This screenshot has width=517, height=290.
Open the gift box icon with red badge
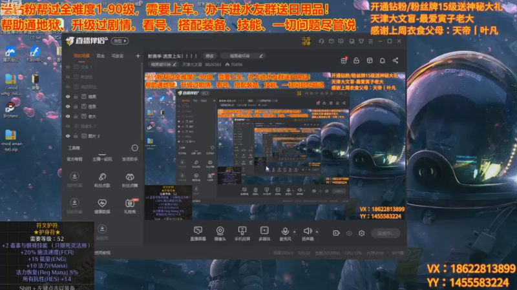click(x=344, y=61)
